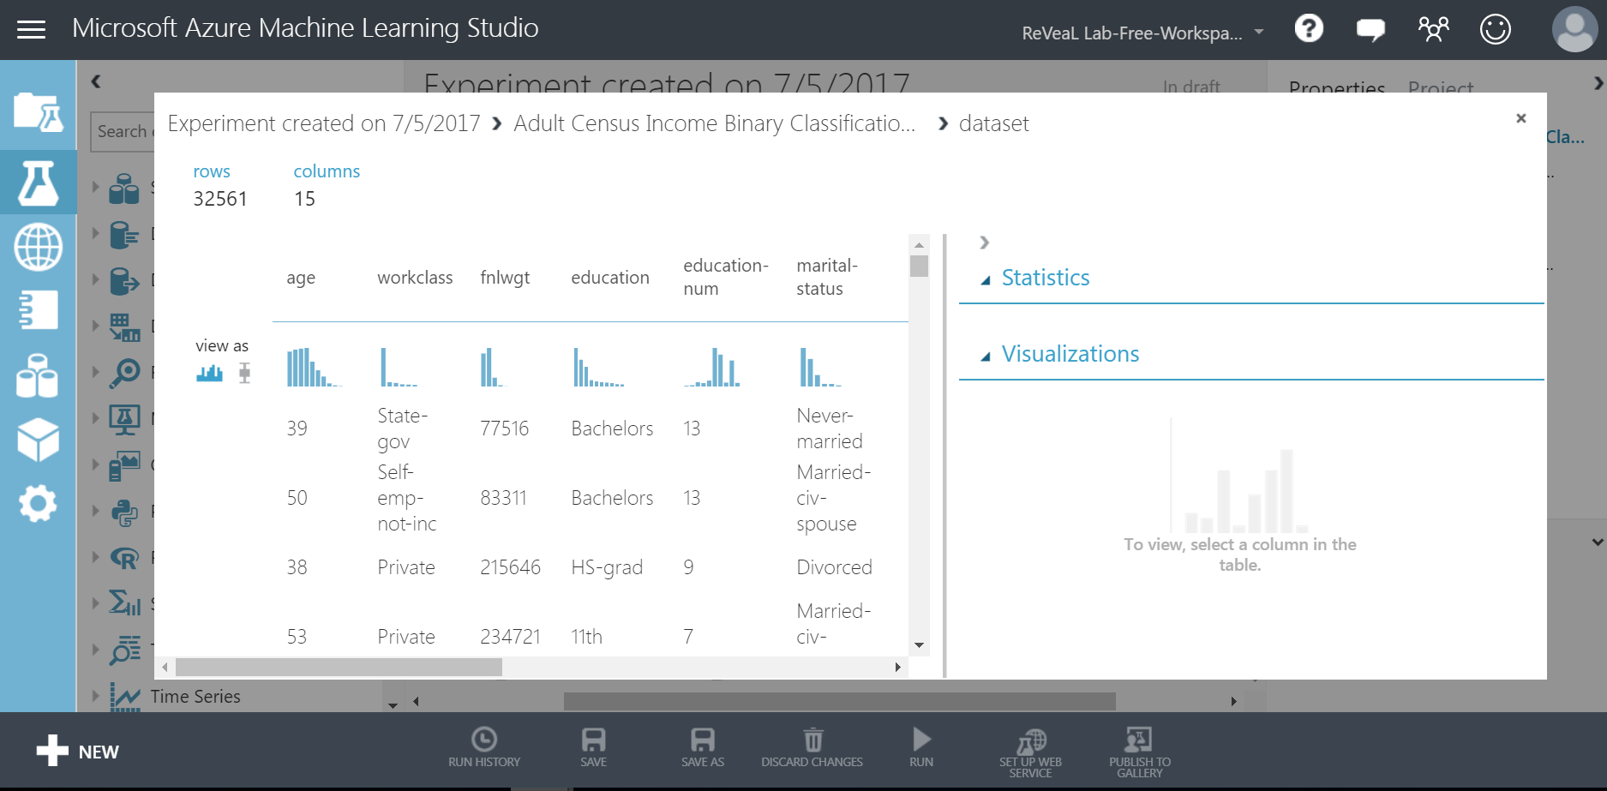The image size is (1607, 791).
Task: Click the canvas horizontal scrollbar behind dialog
Action: (x=839, y=701)
